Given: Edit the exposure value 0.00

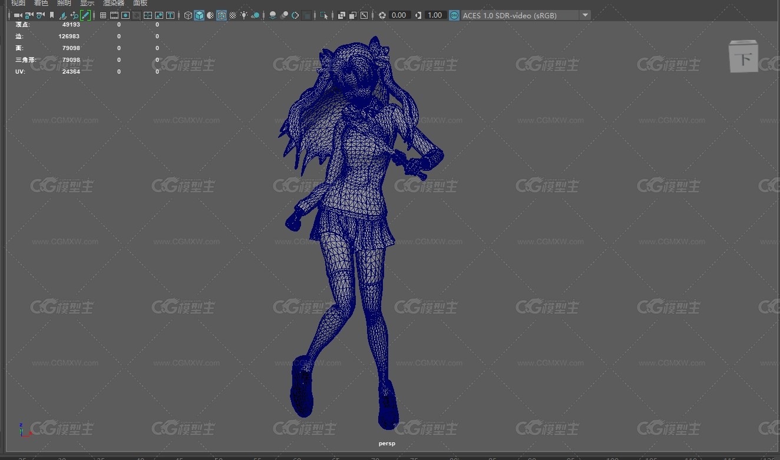Looking at the screenshot, I should click(399, 15).
